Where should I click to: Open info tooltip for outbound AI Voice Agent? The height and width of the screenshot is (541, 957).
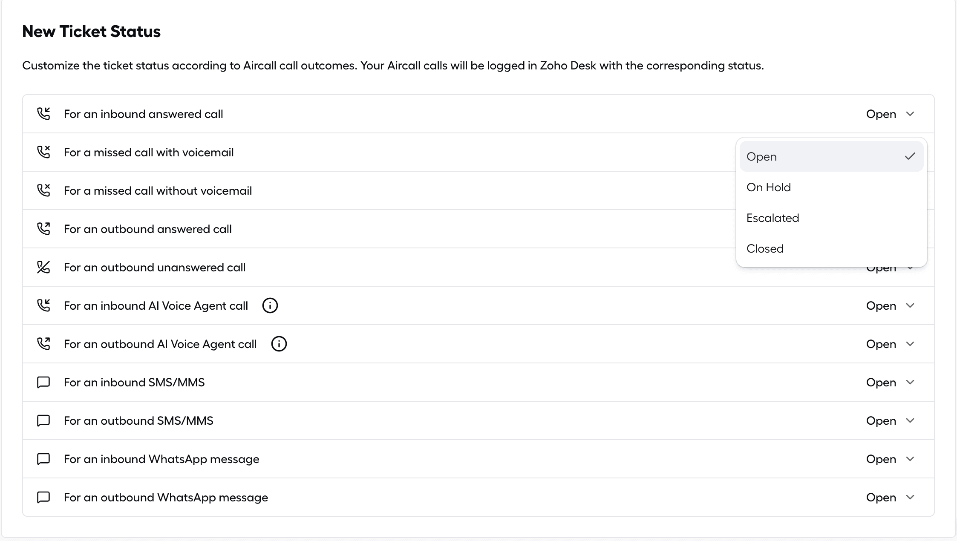coord(279,344)
